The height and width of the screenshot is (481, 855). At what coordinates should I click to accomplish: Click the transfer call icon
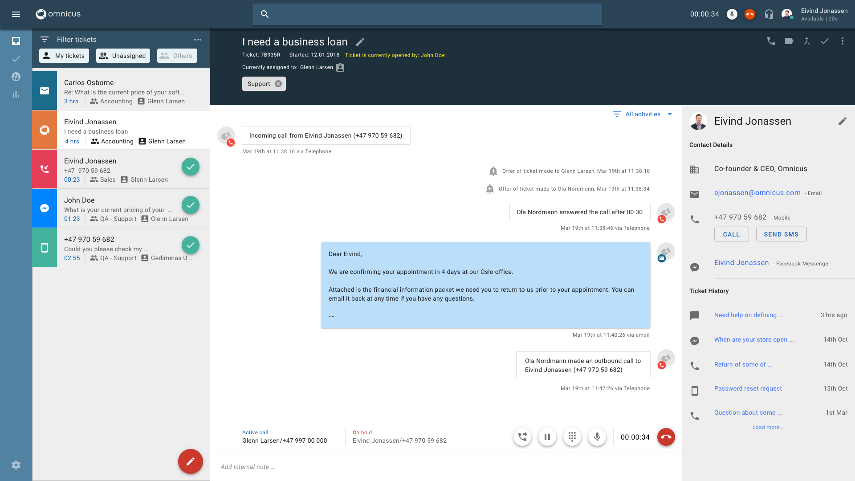(x=522, y=437)
